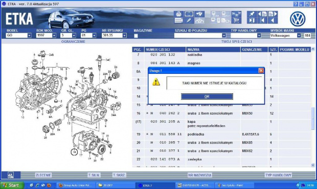Click the Volkswagen logo
Image resolution: width=317 pixels, height=189 pixels.
pyautogui.click(x=298, y=19)
